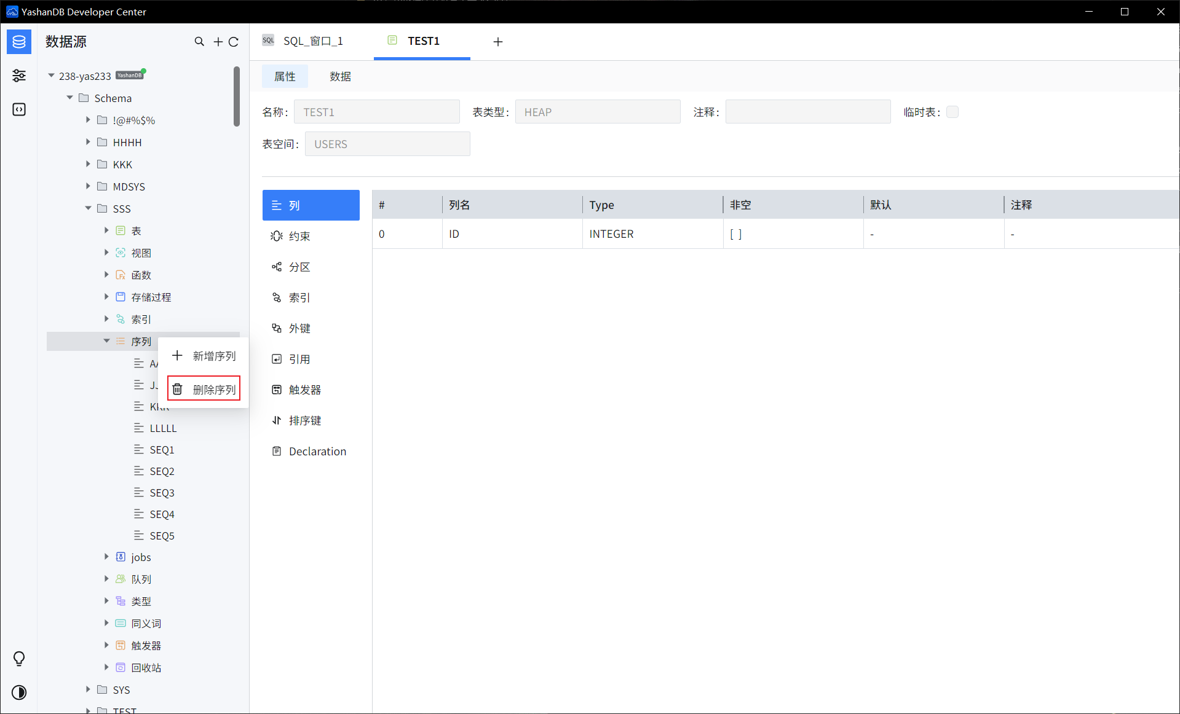Viewport: 1180px width, 714px height.
Task: Click the SEQ3 sequence icon
Action: tap(139, 492)
